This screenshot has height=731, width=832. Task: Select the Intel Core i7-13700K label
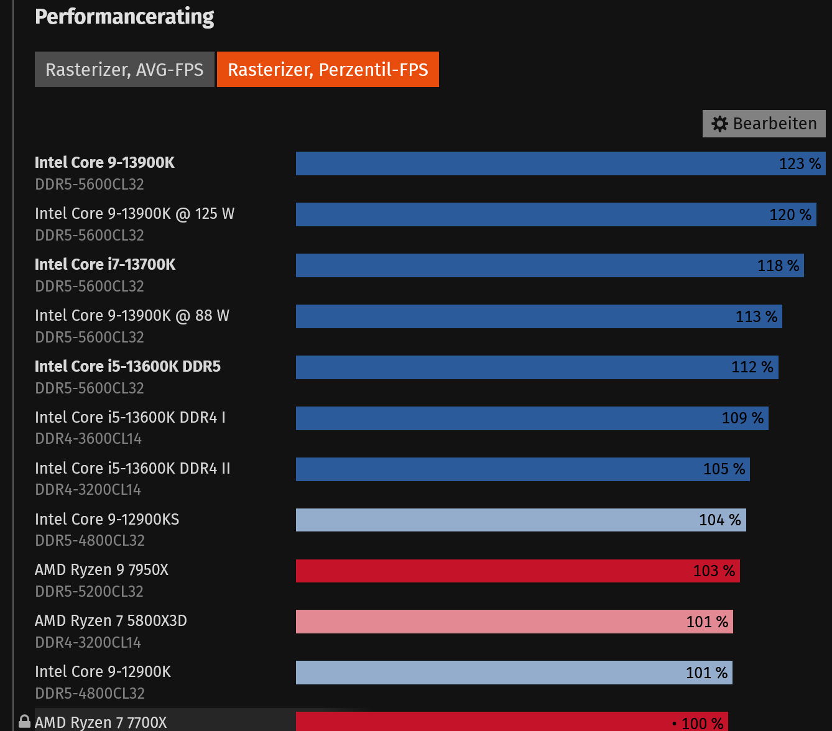click(x=105, y=264)
